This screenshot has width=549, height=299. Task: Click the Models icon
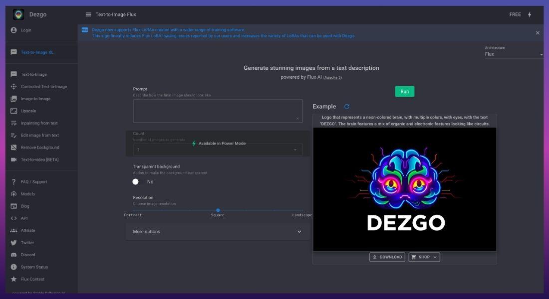(13, 194)
